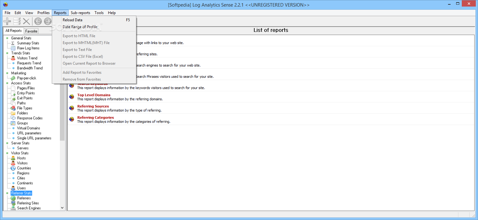Click the back arrow toolbar button
This screenshot has height=220, width=478.
(x=38, y=21)
